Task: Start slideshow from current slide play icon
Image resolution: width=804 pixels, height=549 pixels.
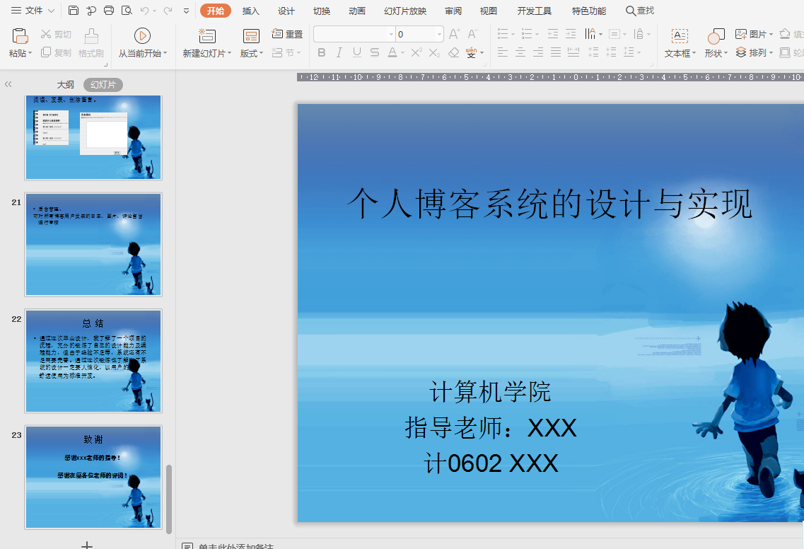Action: click(x=142, y=36)
